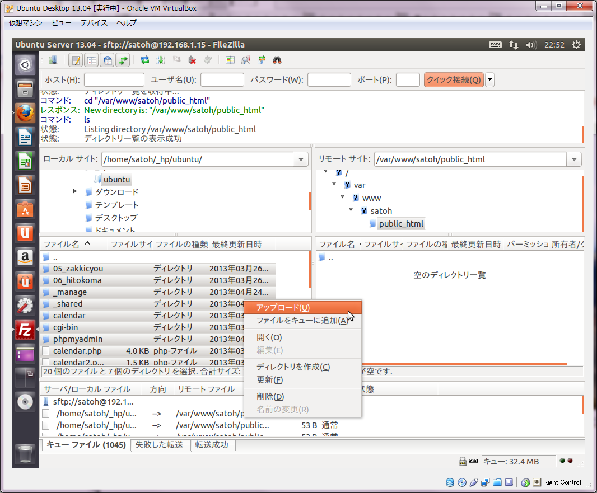Open the Trash in the launcher
The width and height of the screenshot is (597, 493).
25,453
